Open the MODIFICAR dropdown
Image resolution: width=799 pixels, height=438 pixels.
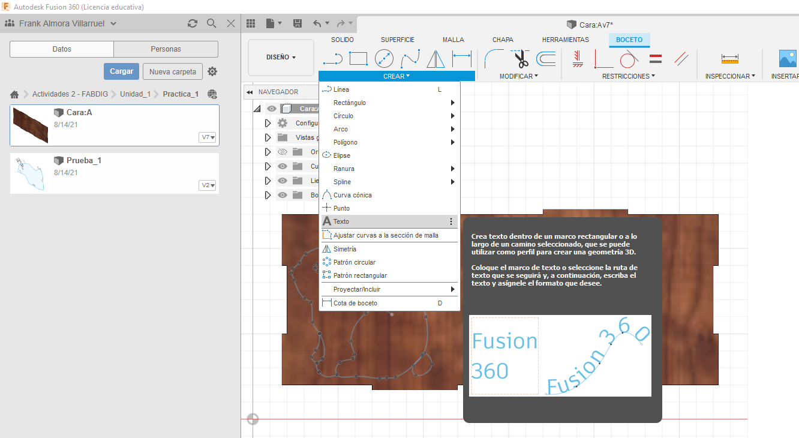click(x=519, y=76)
